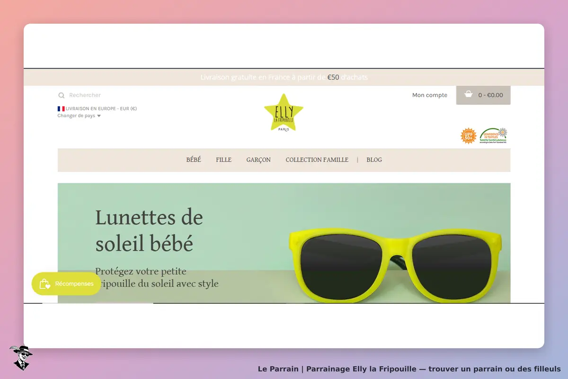The image size is (568, 379).
Task: Click the Lunettes de soleil bébé heading
Action: pyautogui.click(x=149, y=231)
